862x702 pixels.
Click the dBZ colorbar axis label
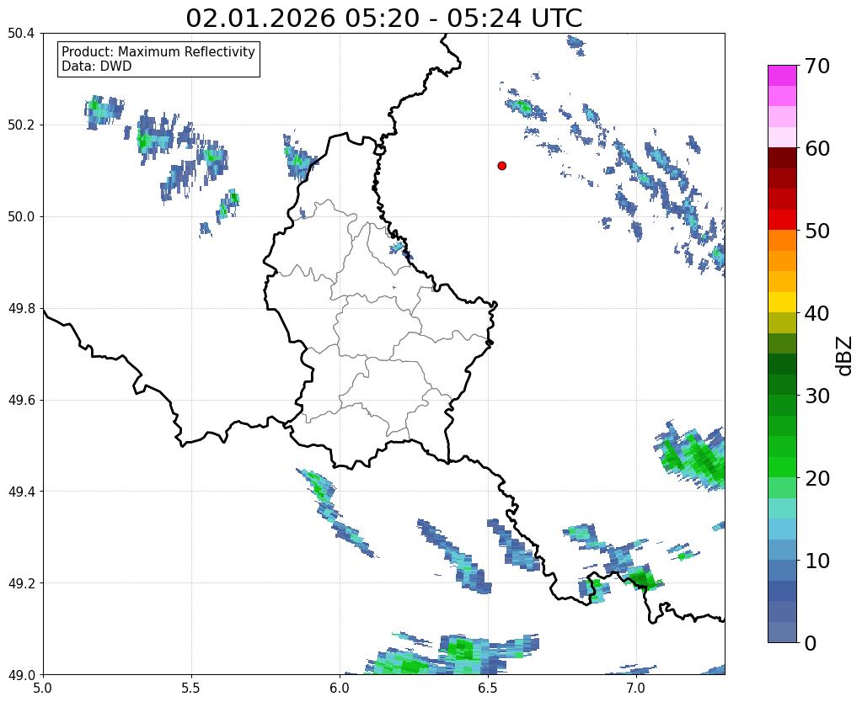(845, 356)
